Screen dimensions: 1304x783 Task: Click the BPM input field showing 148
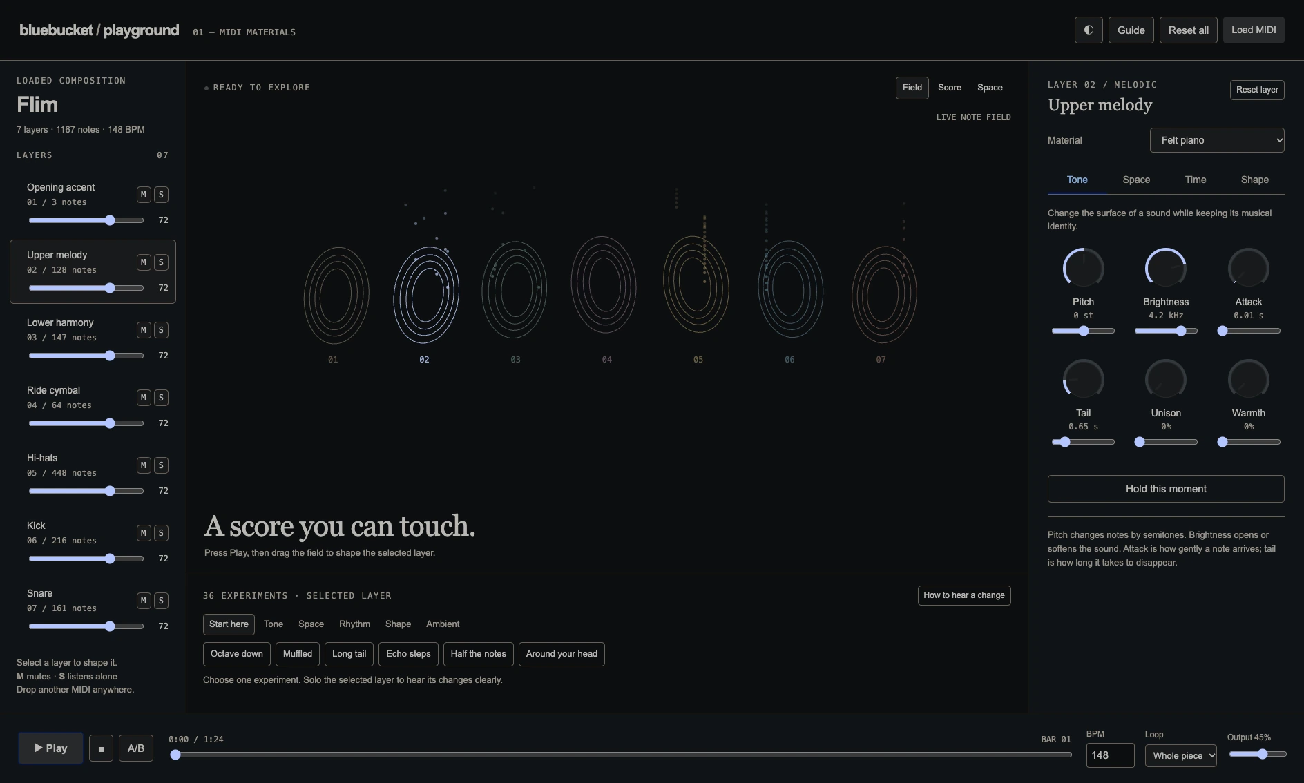tap(1110, 755)
